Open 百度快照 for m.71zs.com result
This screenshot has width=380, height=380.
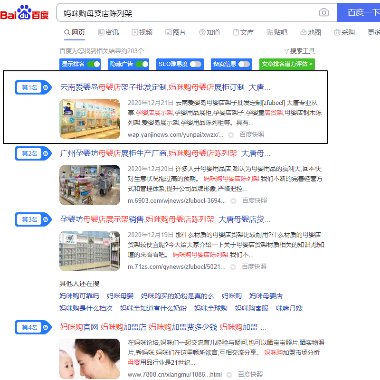[254, 267]
